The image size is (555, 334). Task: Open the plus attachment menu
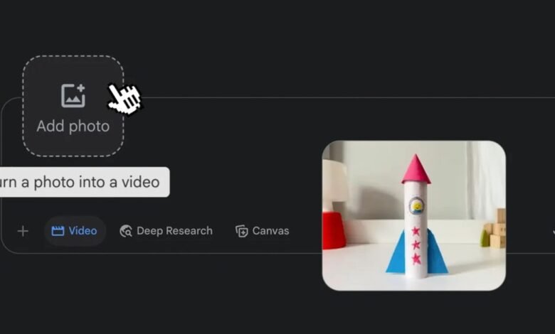(23, 231)
